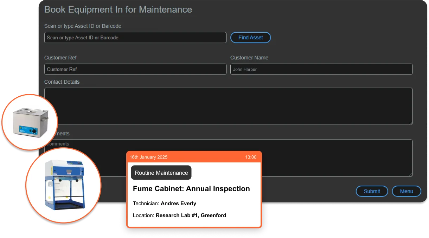Click location Research Lab #1, Greenford
Screen dimensions: 429x238
click(x=191, y=215)
